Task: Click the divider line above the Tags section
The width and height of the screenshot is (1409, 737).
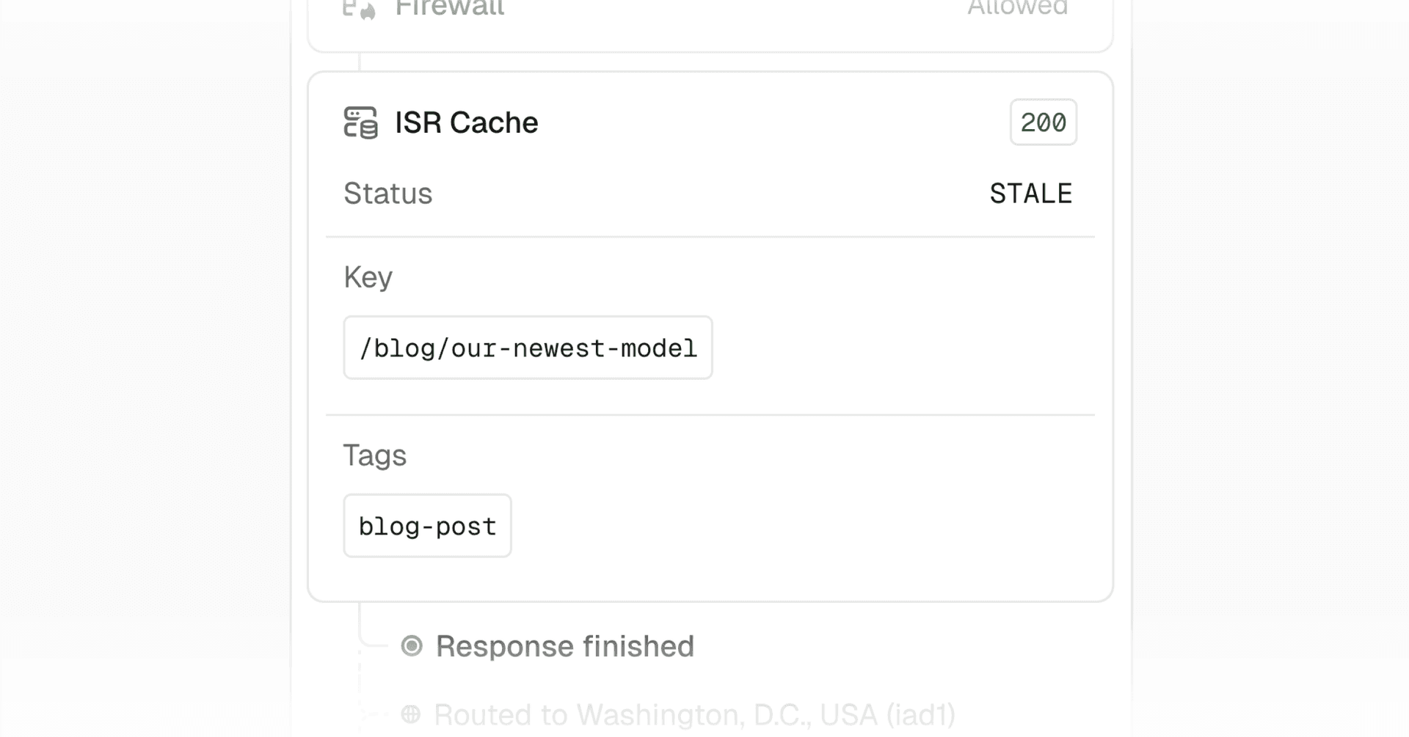Action: [710, 415]
